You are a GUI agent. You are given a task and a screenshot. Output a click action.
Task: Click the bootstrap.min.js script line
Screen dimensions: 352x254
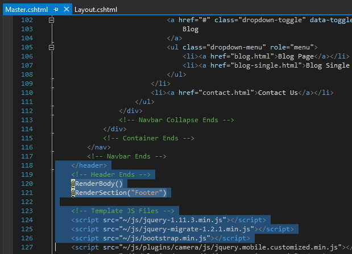(x=160, y=238)
